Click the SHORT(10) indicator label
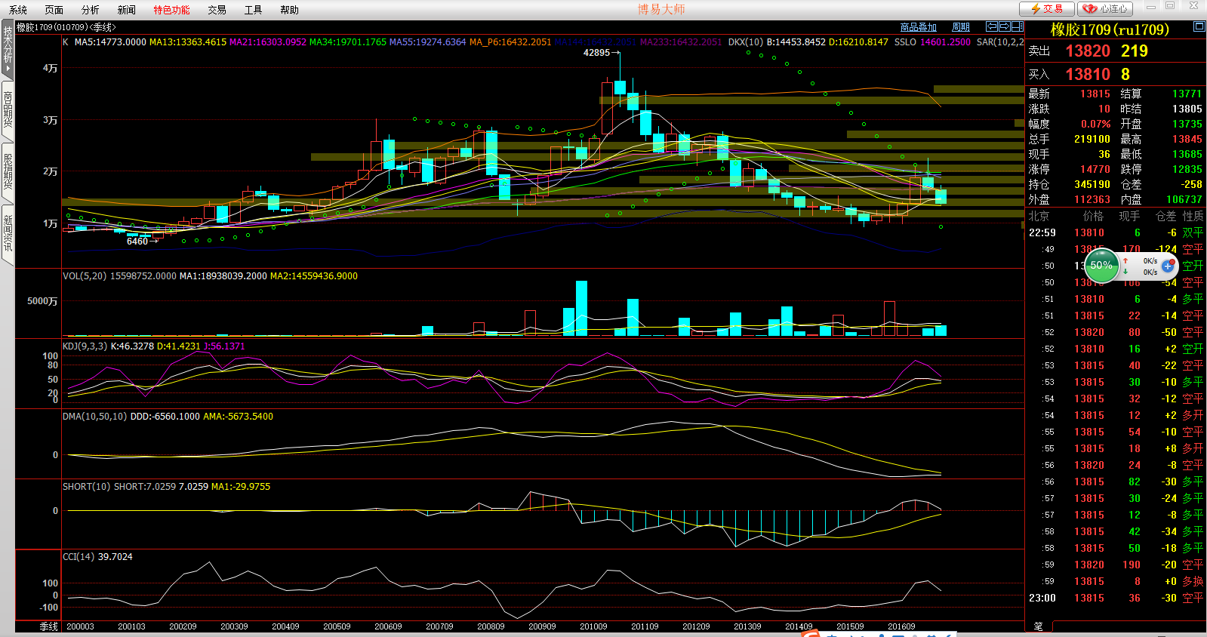Image resolution: width=1207 pixels, height=637 pixels. pyautogui.click(x=86, y=487)
